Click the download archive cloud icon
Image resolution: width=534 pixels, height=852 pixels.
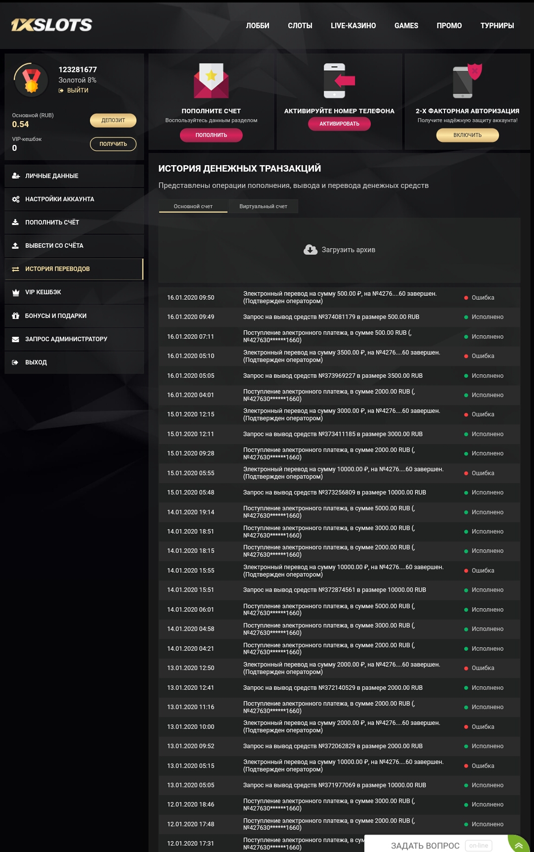(x=311, y=250)
